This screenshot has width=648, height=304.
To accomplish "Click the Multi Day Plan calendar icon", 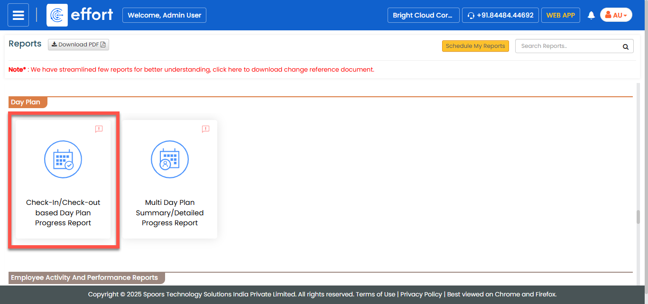I will point(170,159).
